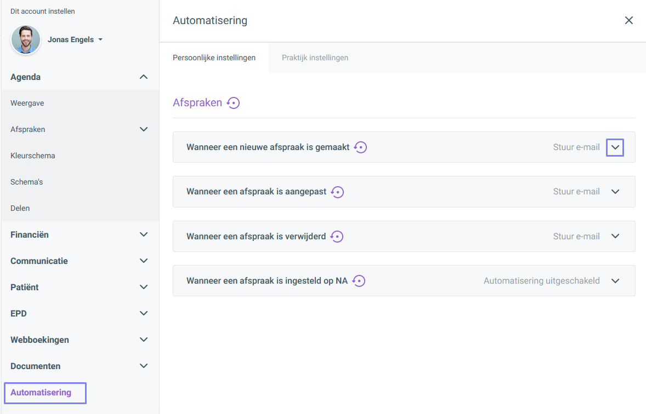Image resolution: width=646 pixels, height=414 pixels.
Task: Expand the Webboekingen sidebar section
Action: click(143, 340)
